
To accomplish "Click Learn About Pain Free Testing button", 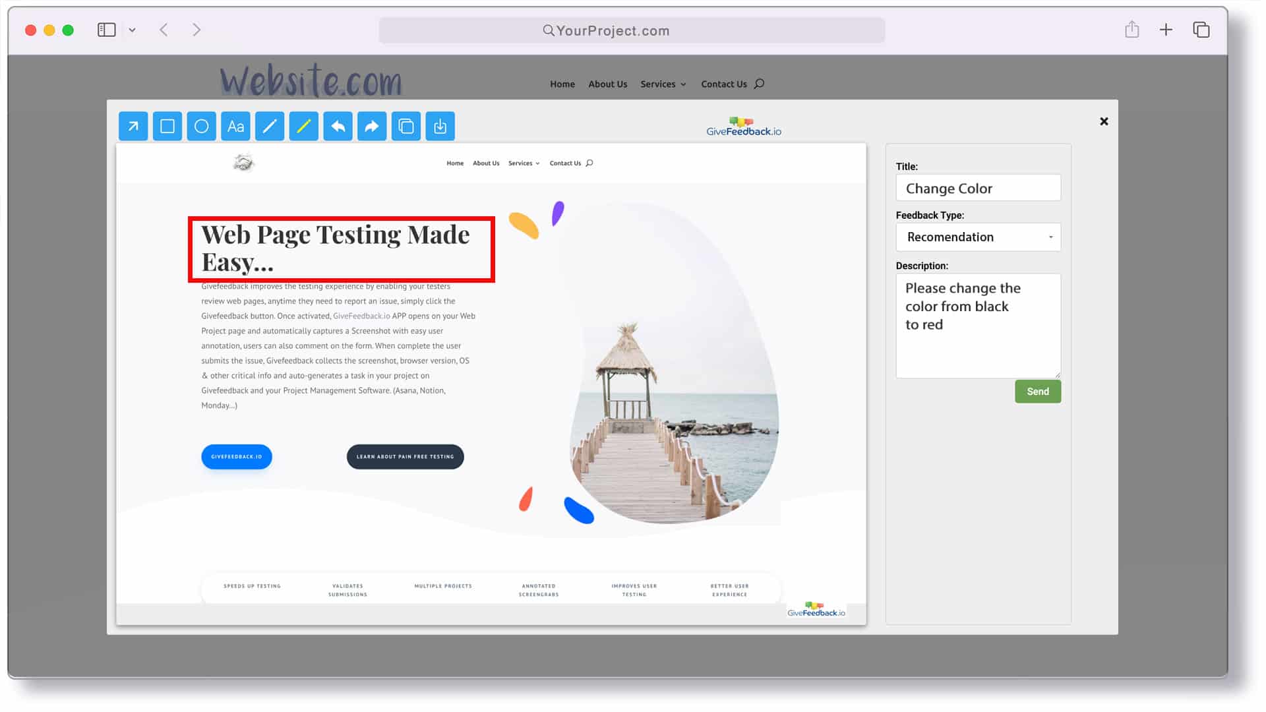I will click(x=405, y=457).
